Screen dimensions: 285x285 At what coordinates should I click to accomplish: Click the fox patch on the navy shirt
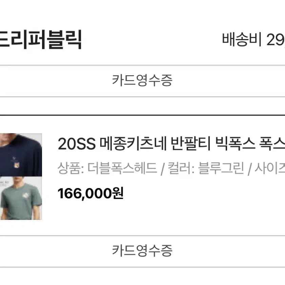click(16, 165)
